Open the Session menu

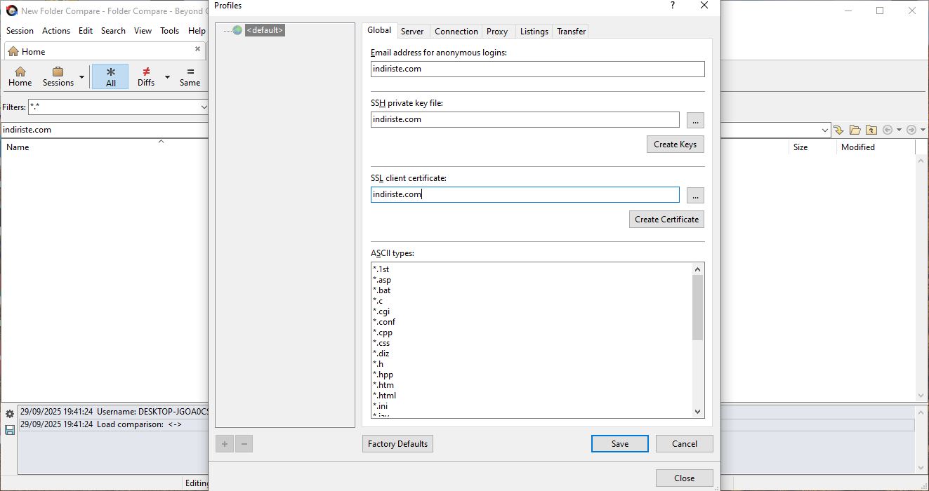(x=20, y=31)
